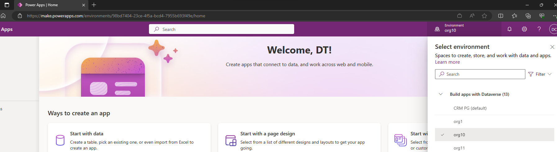This screenshot has height=152, width=557.
Task: Click the welcome banner app illustration
Action: pyautogui.click(x=113, y=77)
